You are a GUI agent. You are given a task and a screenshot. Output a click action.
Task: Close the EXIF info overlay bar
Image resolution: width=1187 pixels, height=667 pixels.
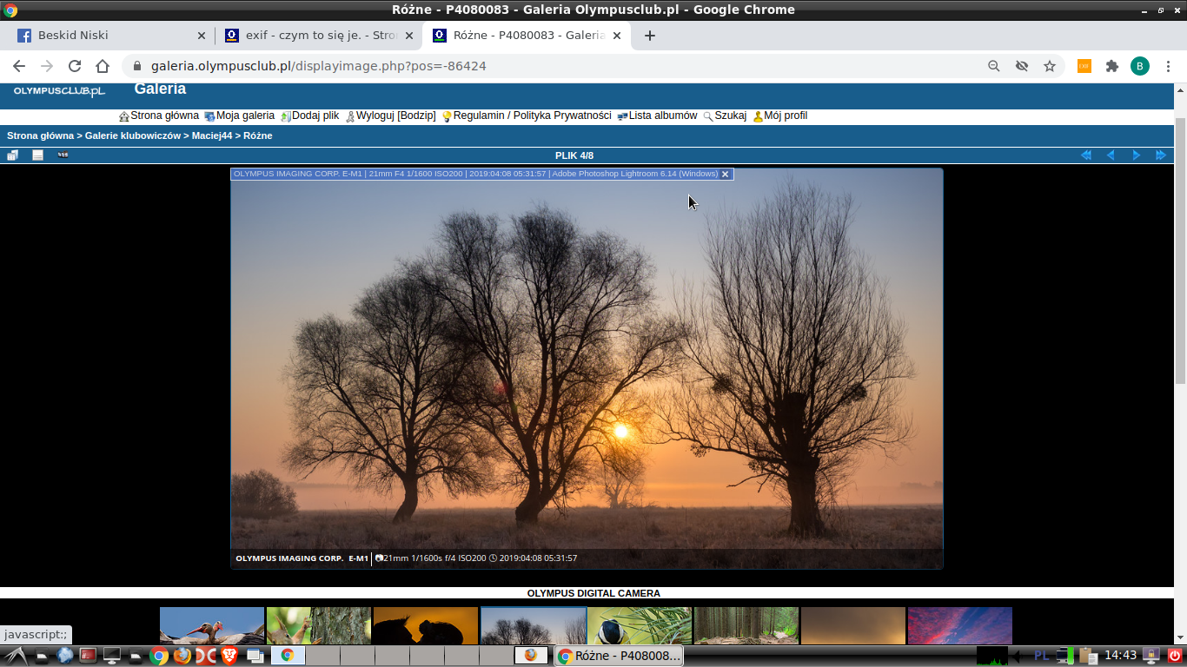[725, 175]
